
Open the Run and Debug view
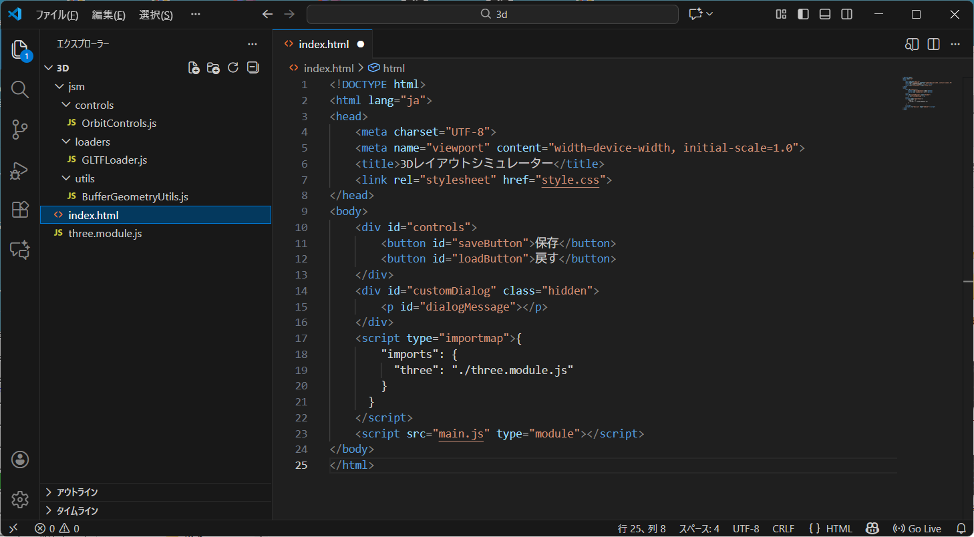19,170
